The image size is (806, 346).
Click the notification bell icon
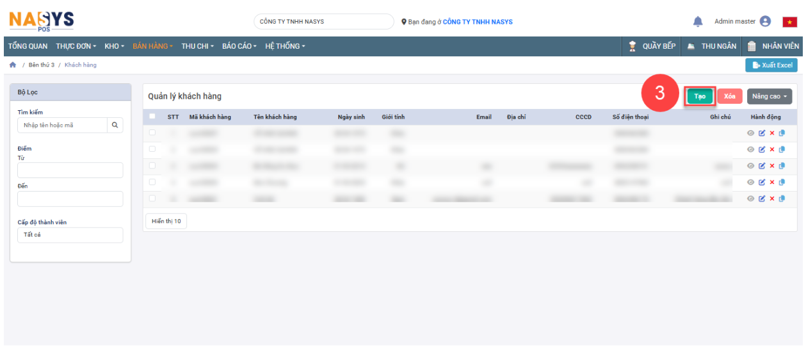coord(698,22)
